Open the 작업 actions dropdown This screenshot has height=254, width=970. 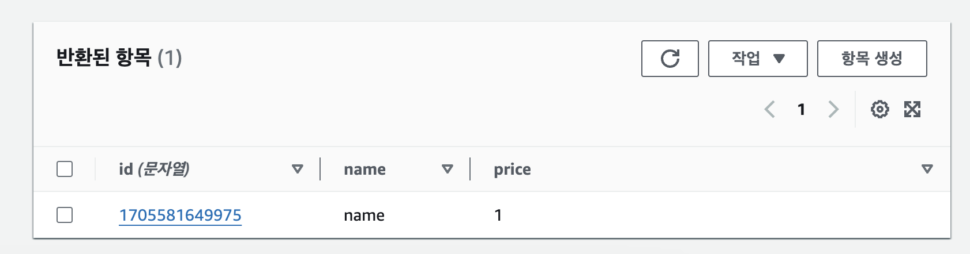[758, 59]
